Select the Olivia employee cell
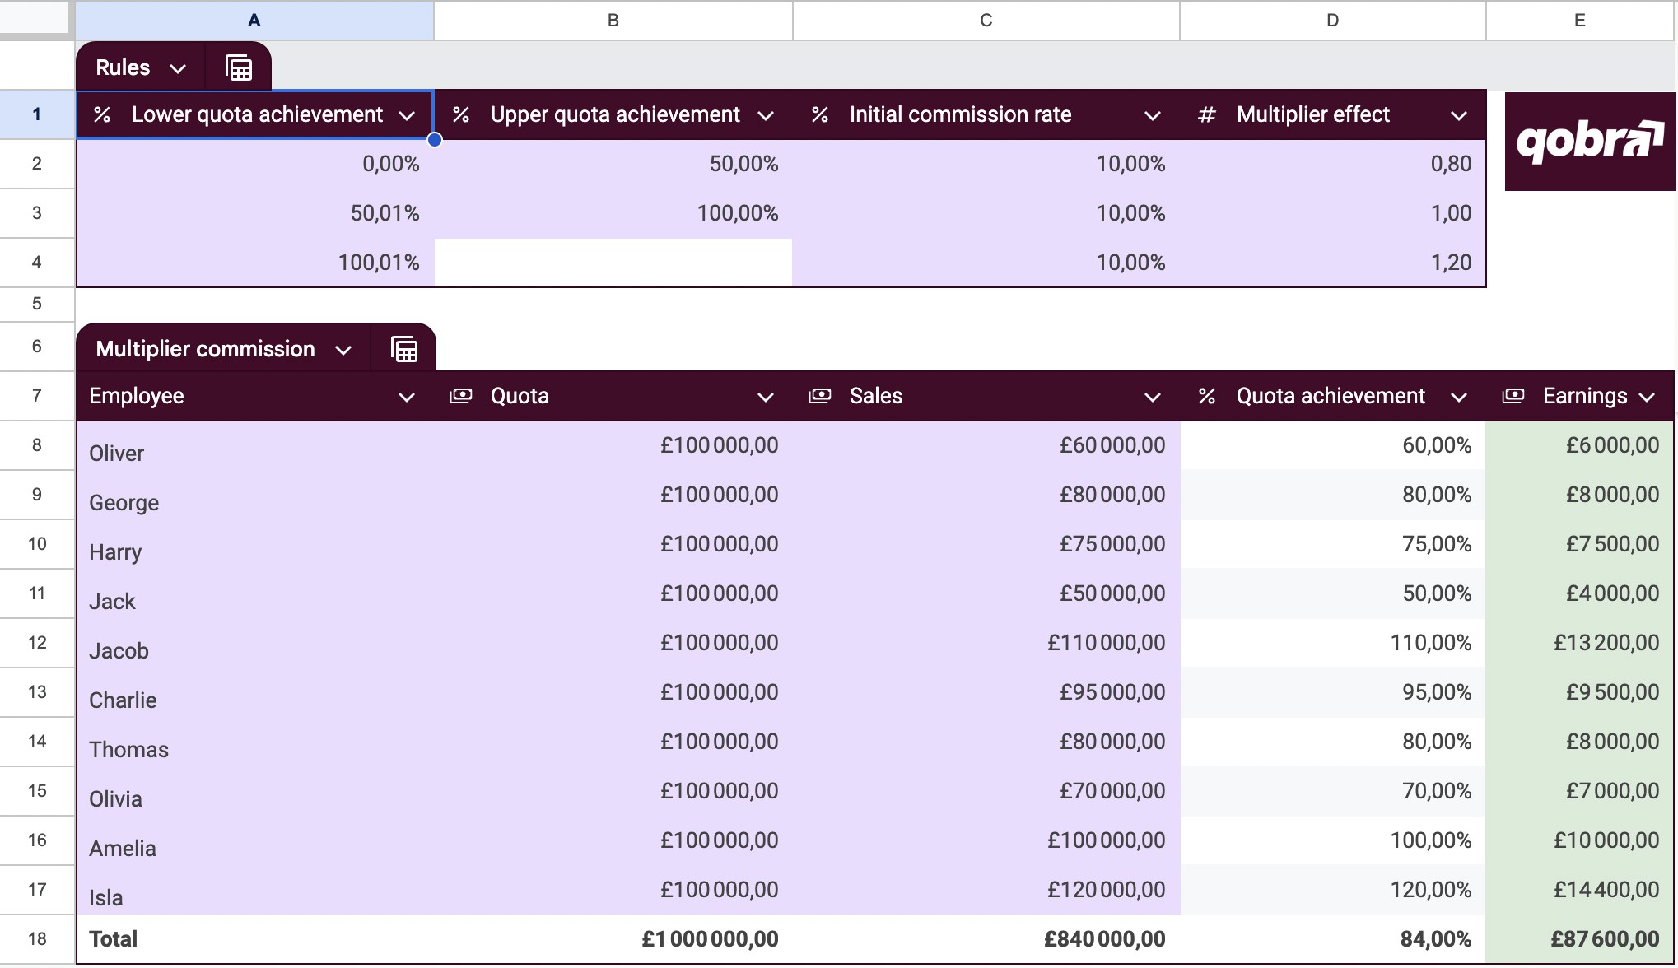 click(255, 791)
